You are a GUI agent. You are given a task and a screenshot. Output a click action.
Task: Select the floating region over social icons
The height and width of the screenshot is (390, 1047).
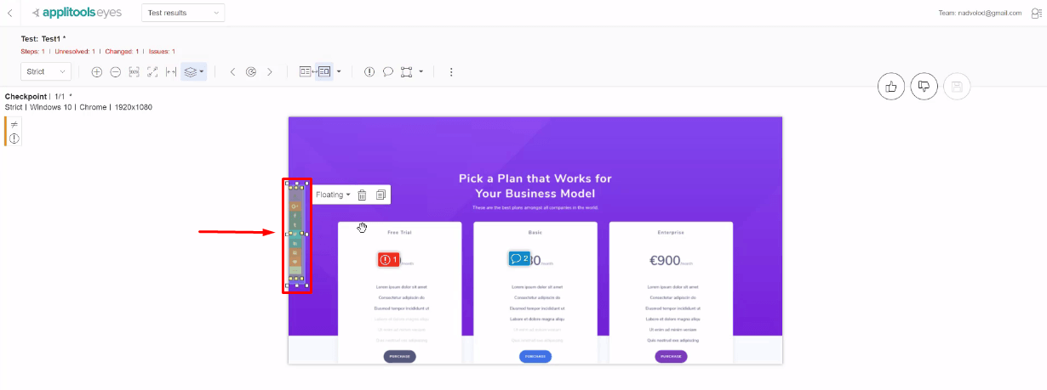(296, 235)
